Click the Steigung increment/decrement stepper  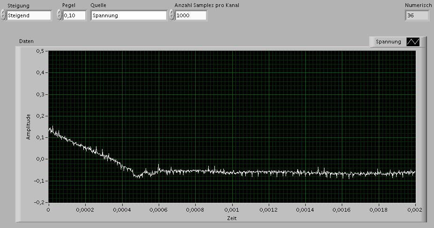3,15
